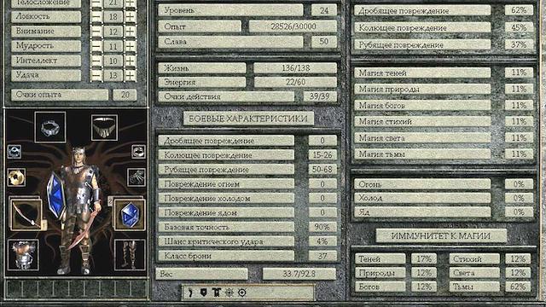This screenshot has width=546, height=307.
Task: Click the Магия стихий resistance label
Action: (x=422, y=121)
